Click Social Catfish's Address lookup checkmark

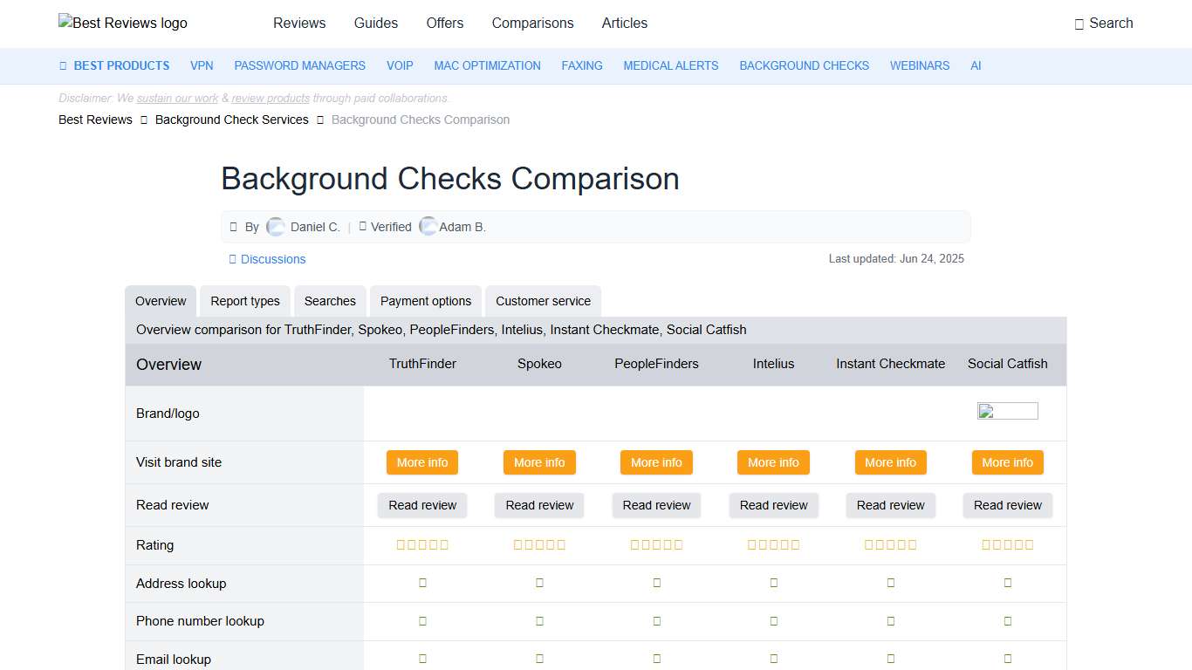[1008, 583]
